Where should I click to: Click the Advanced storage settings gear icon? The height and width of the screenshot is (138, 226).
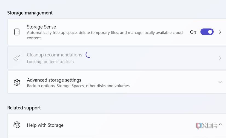17,82
